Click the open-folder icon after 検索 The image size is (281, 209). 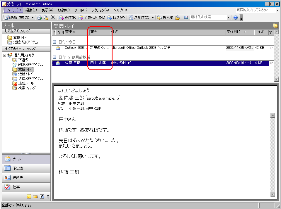pos(177,18)
